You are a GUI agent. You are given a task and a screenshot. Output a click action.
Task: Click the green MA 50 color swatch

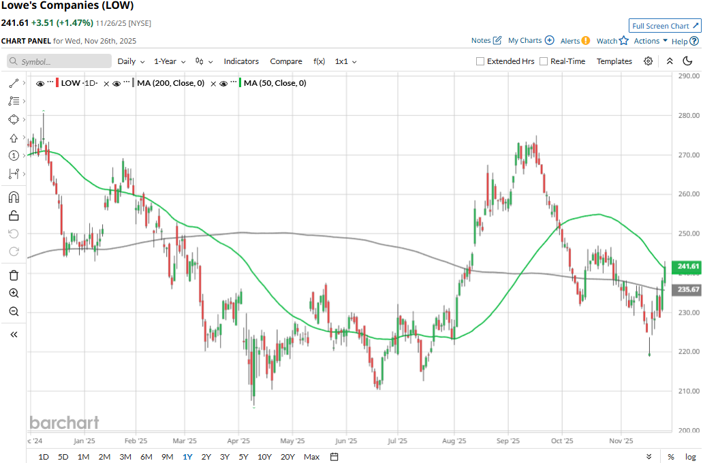240,83
